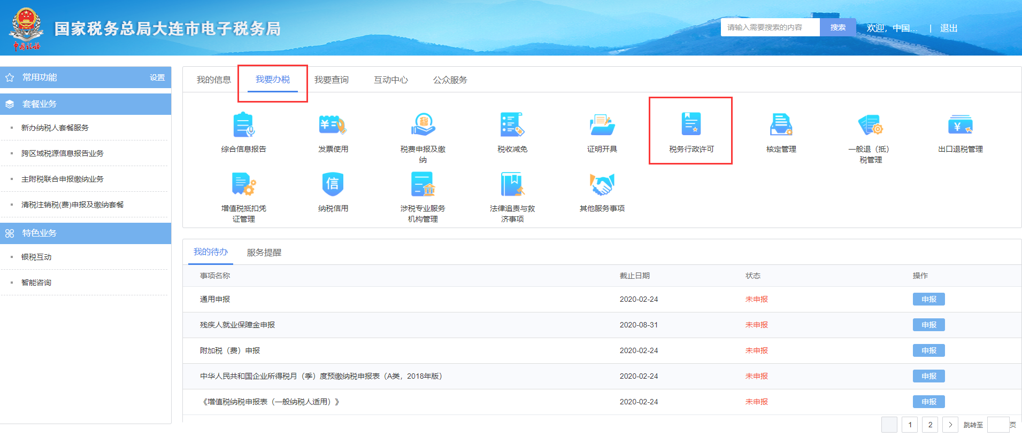Open the 发票使用 icon

(333, 124)
